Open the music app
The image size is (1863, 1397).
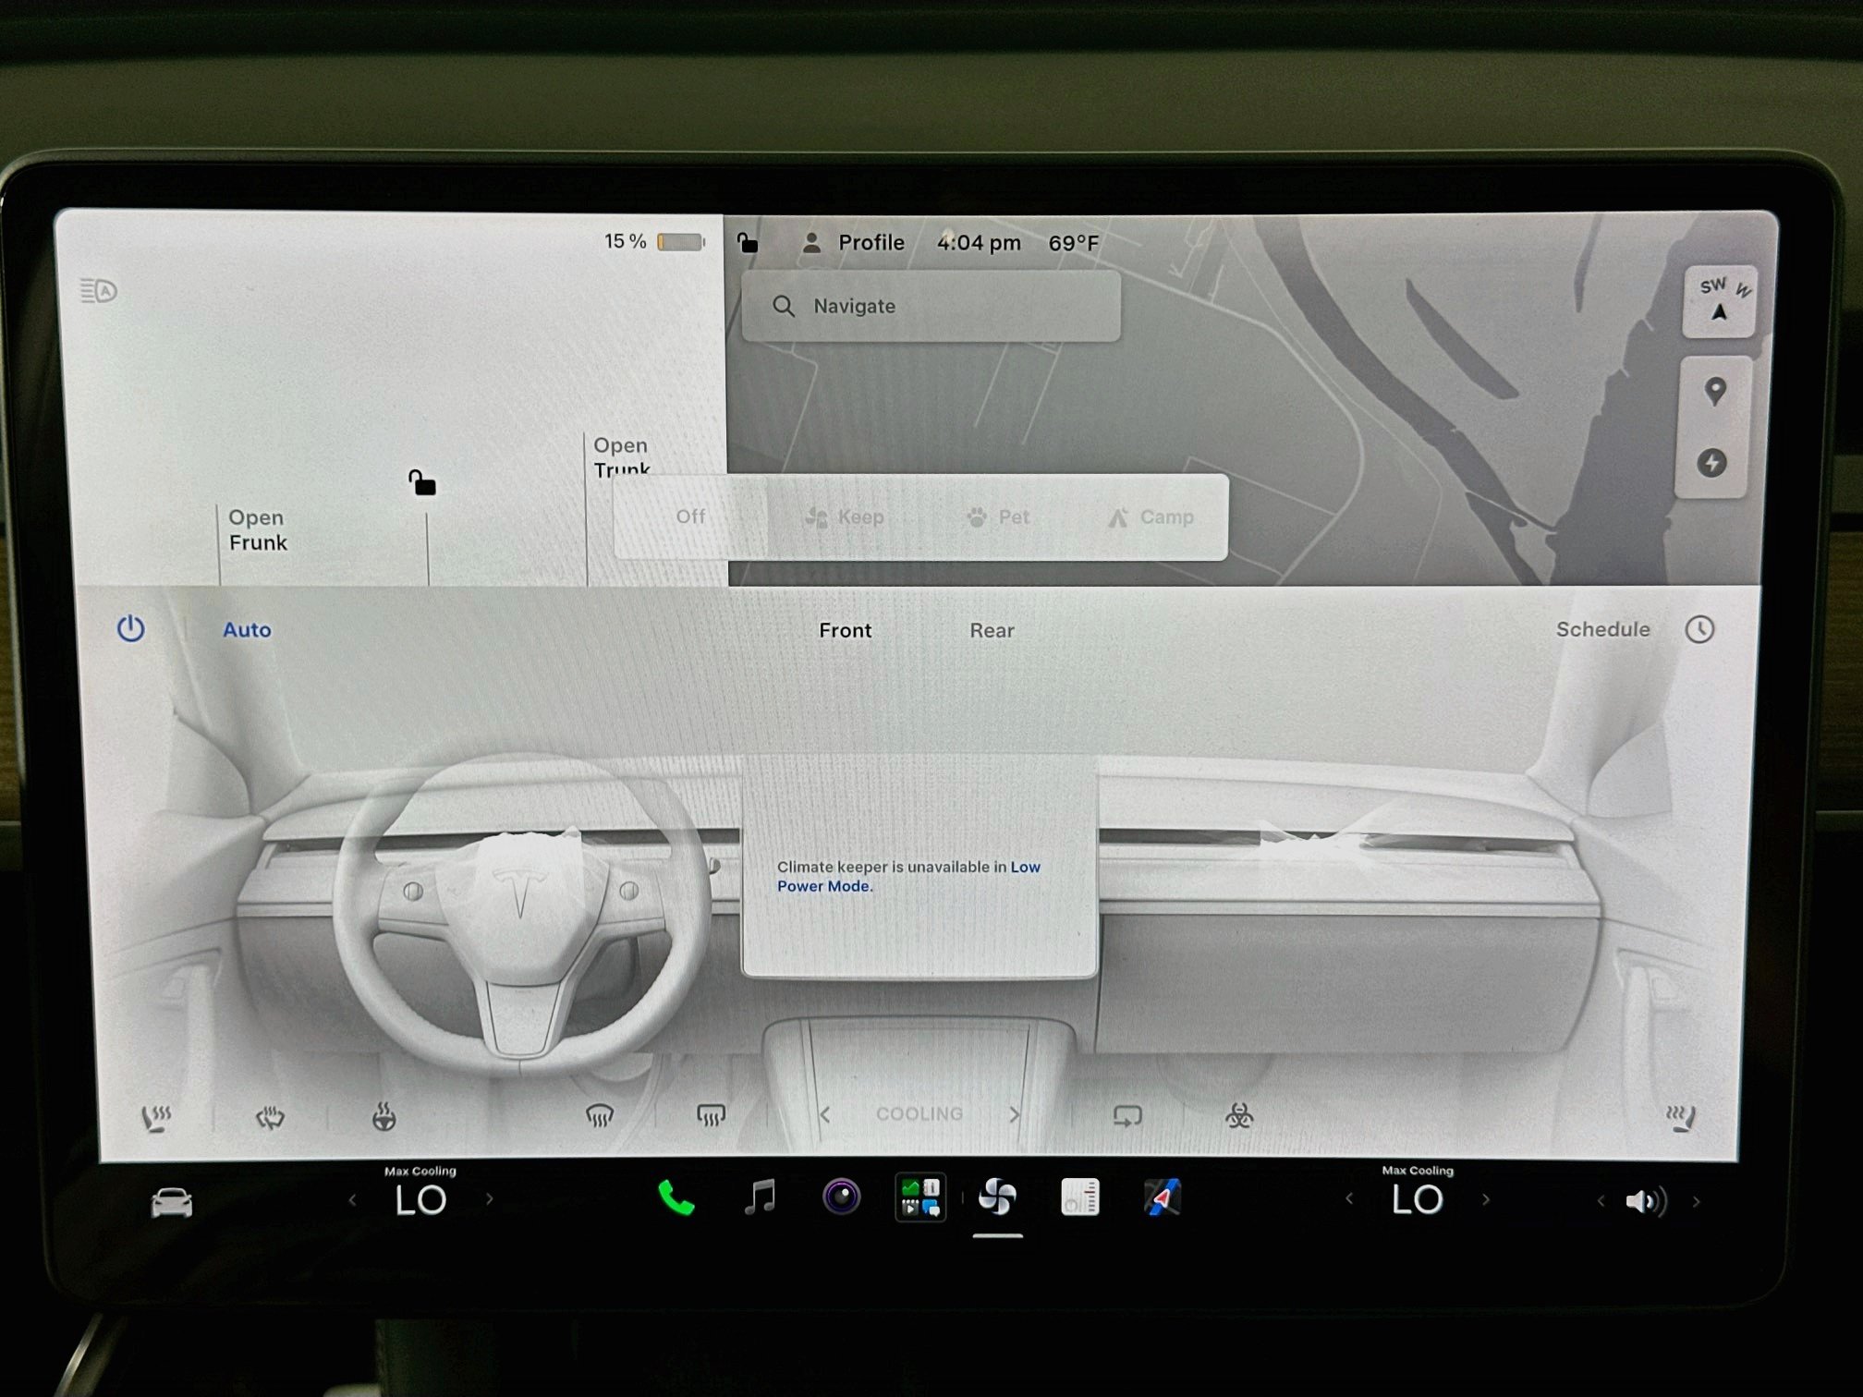click(760, 1197)
